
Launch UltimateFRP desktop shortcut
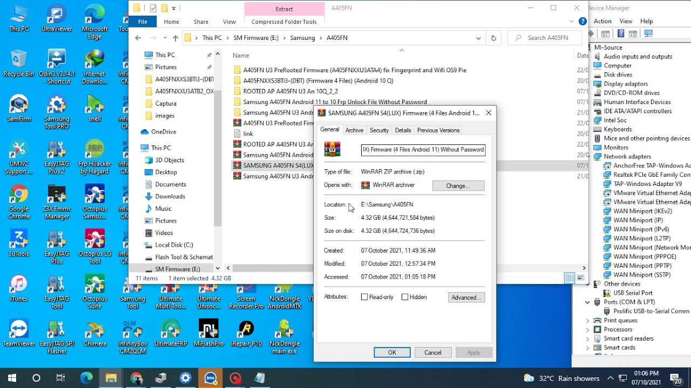pyautogui.click(x=171, y=334)
